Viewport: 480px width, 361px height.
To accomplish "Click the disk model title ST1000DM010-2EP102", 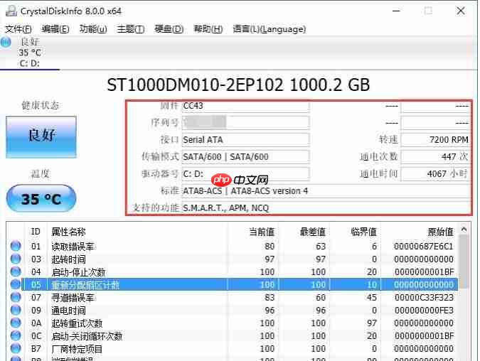I will click(x=195, y=85).
